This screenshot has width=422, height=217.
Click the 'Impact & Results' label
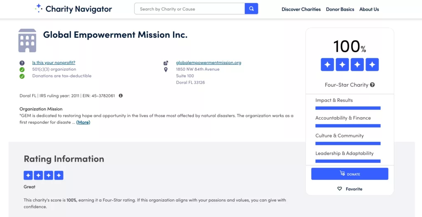point(334,100)
